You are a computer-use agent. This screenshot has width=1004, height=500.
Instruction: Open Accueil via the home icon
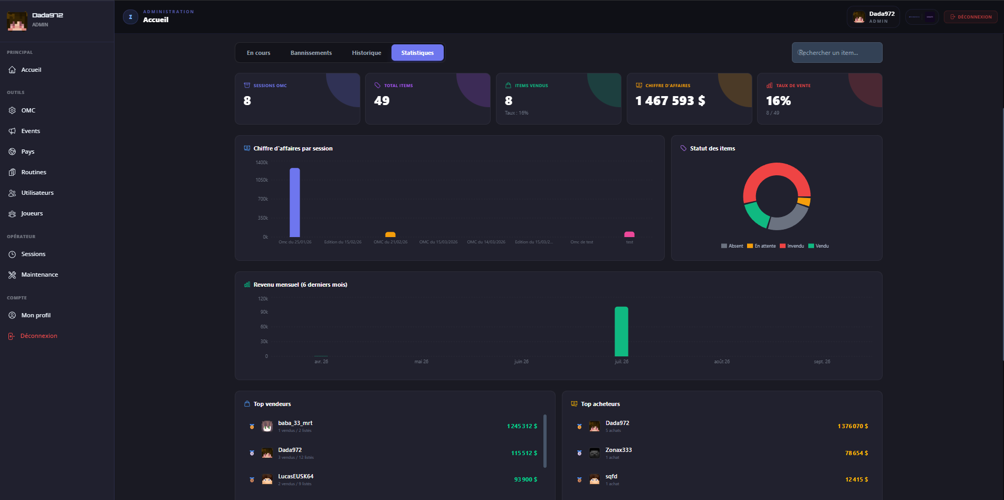(12, 70)
